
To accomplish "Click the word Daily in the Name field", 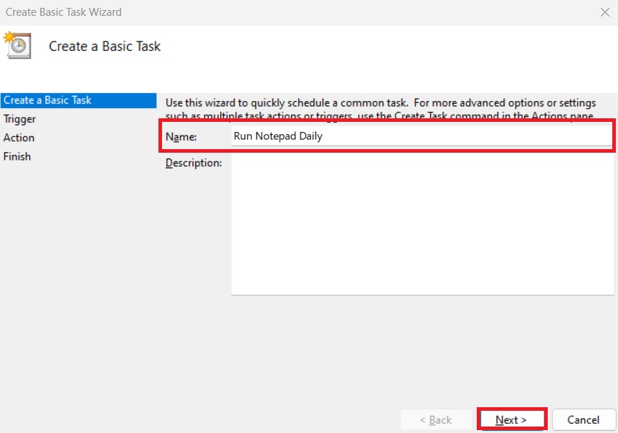I will 310,136.
